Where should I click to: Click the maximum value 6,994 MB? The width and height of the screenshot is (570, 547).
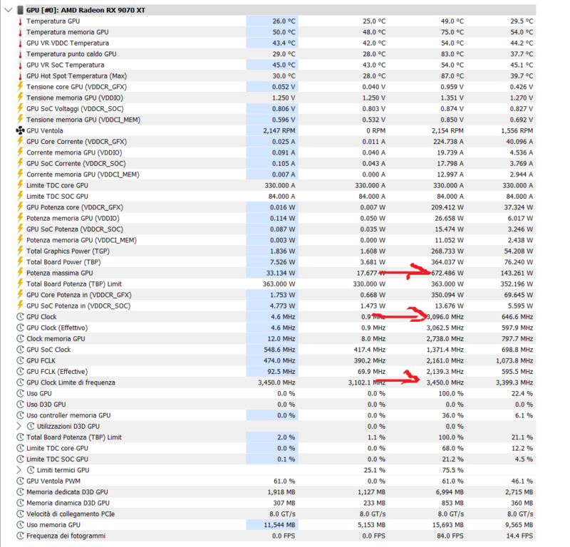point(450,491)
